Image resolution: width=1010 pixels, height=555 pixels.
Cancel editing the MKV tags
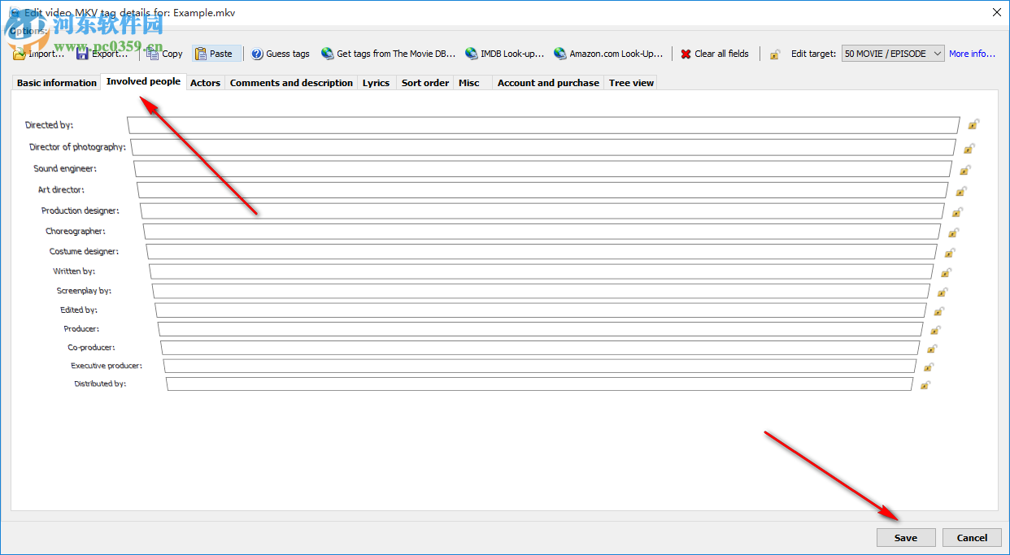[x=972, y=537]
